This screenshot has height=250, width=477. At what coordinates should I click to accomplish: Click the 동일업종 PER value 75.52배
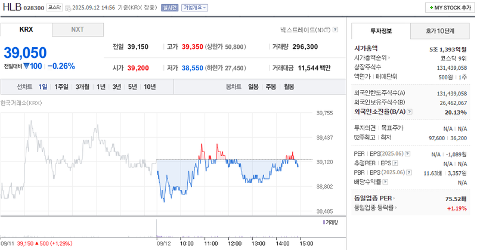456,199
